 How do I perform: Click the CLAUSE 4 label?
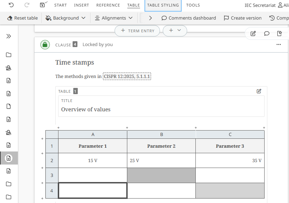tap(66, 45)
